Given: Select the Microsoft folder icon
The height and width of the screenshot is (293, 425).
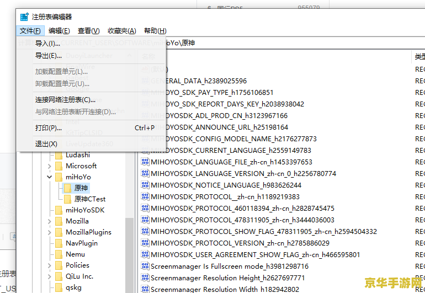Looking at the screenshot, I should tap(59, 166).
